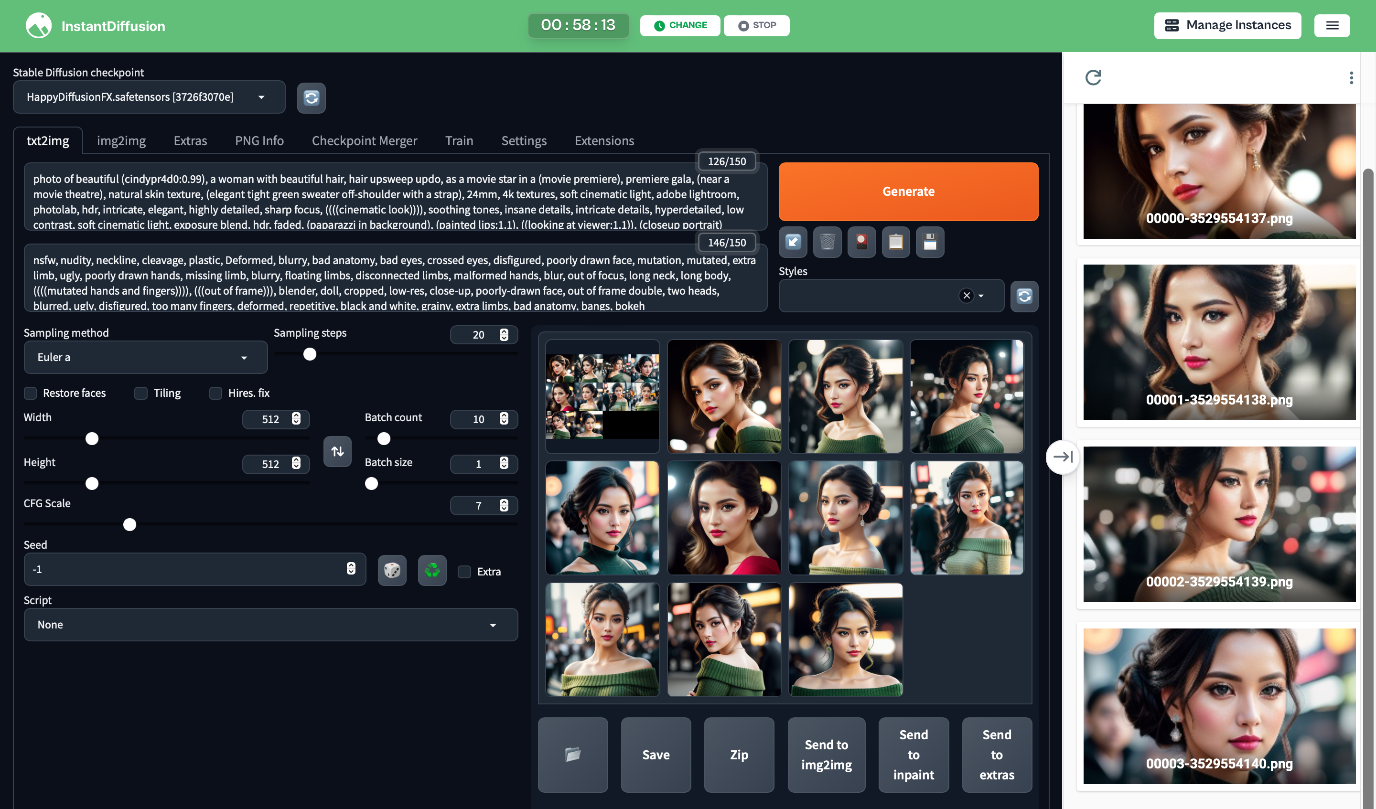The image size is (1376, 809).
Task: Click the green recycle reuse seed icon
Action: pyautogui.click(x=432, y=570)
